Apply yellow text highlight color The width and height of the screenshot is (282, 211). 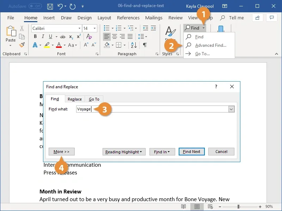pos(47,45)
